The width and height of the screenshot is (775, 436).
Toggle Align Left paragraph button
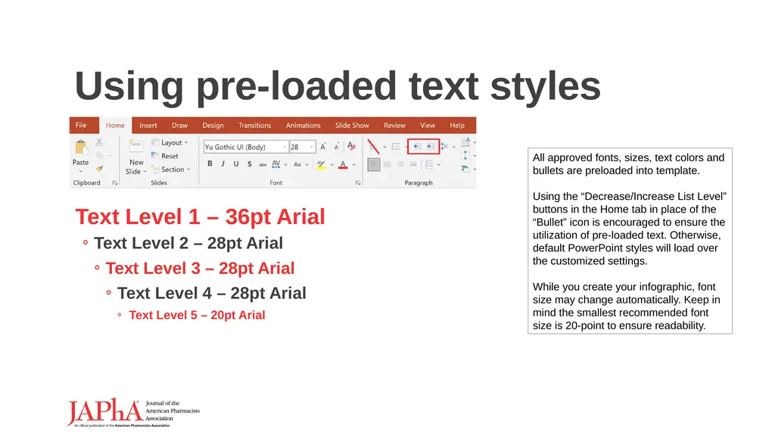pyautogui.click(x=374, y=164)
